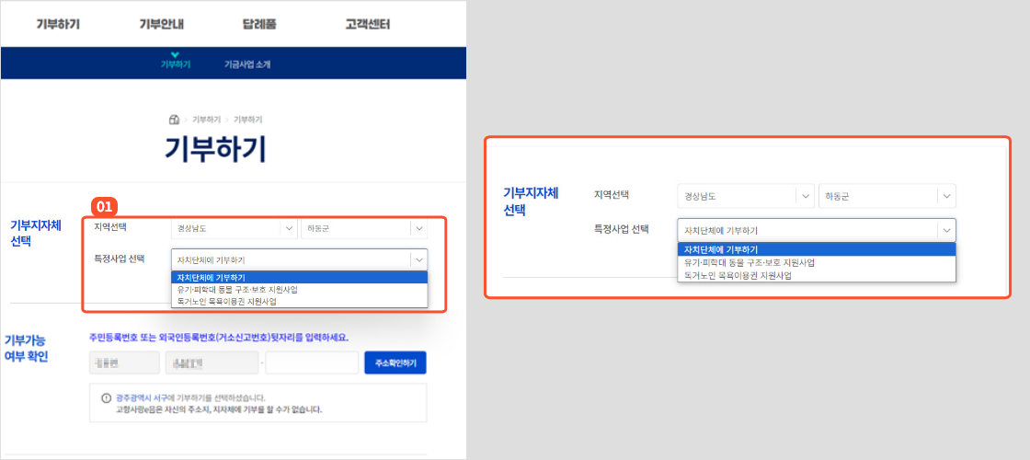The height and width of the screenshot is (460, 1030).
Task: Choose 독거노인 목욕이용권 지원사업 in left list
Action: (x=299, y=301)
